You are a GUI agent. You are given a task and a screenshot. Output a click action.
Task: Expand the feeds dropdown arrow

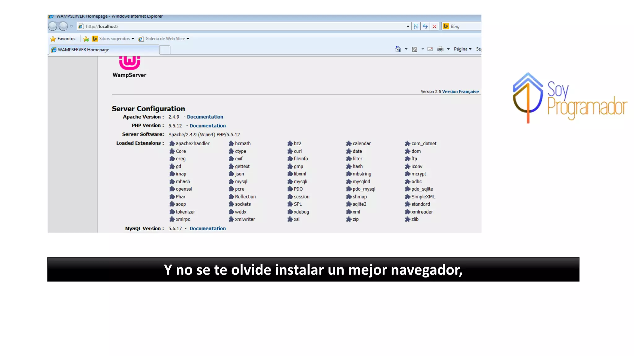point(423,49)
